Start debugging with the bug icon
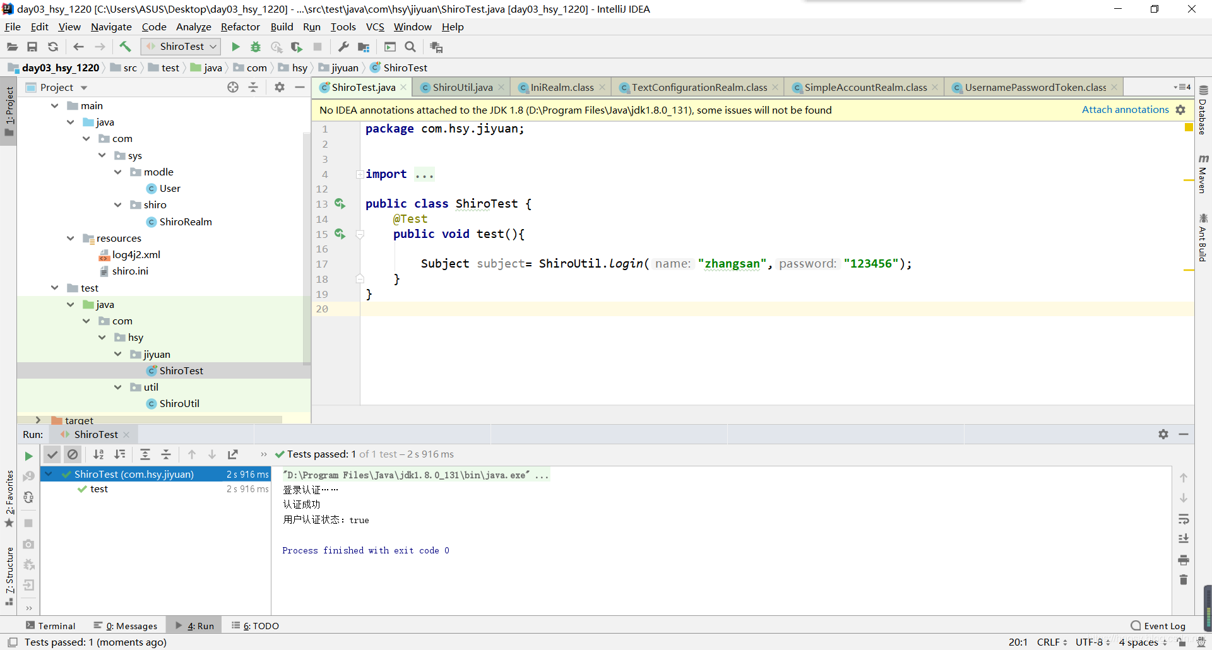This screenshot has height=650, width=1212. coord(256,47)
